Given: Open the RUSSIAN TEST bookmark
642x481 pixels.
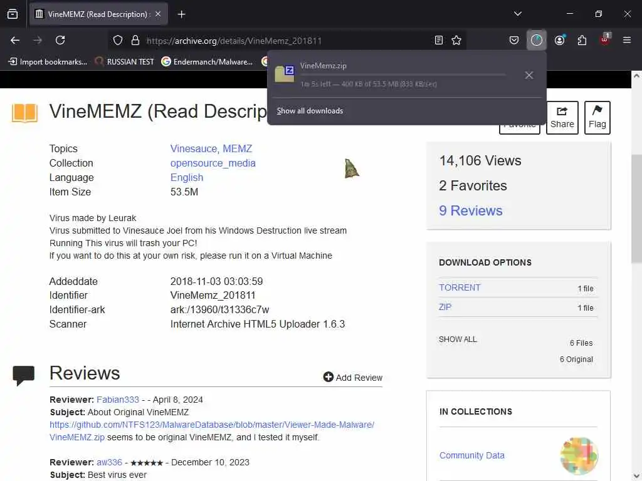Looking at the screenshot, I should [x=125, y=62].
